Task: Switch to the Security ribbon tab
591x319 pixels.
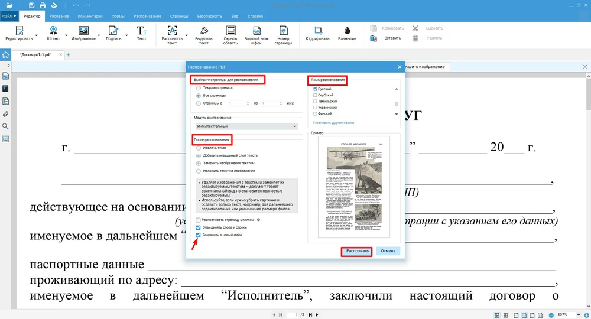Action: 210,16
